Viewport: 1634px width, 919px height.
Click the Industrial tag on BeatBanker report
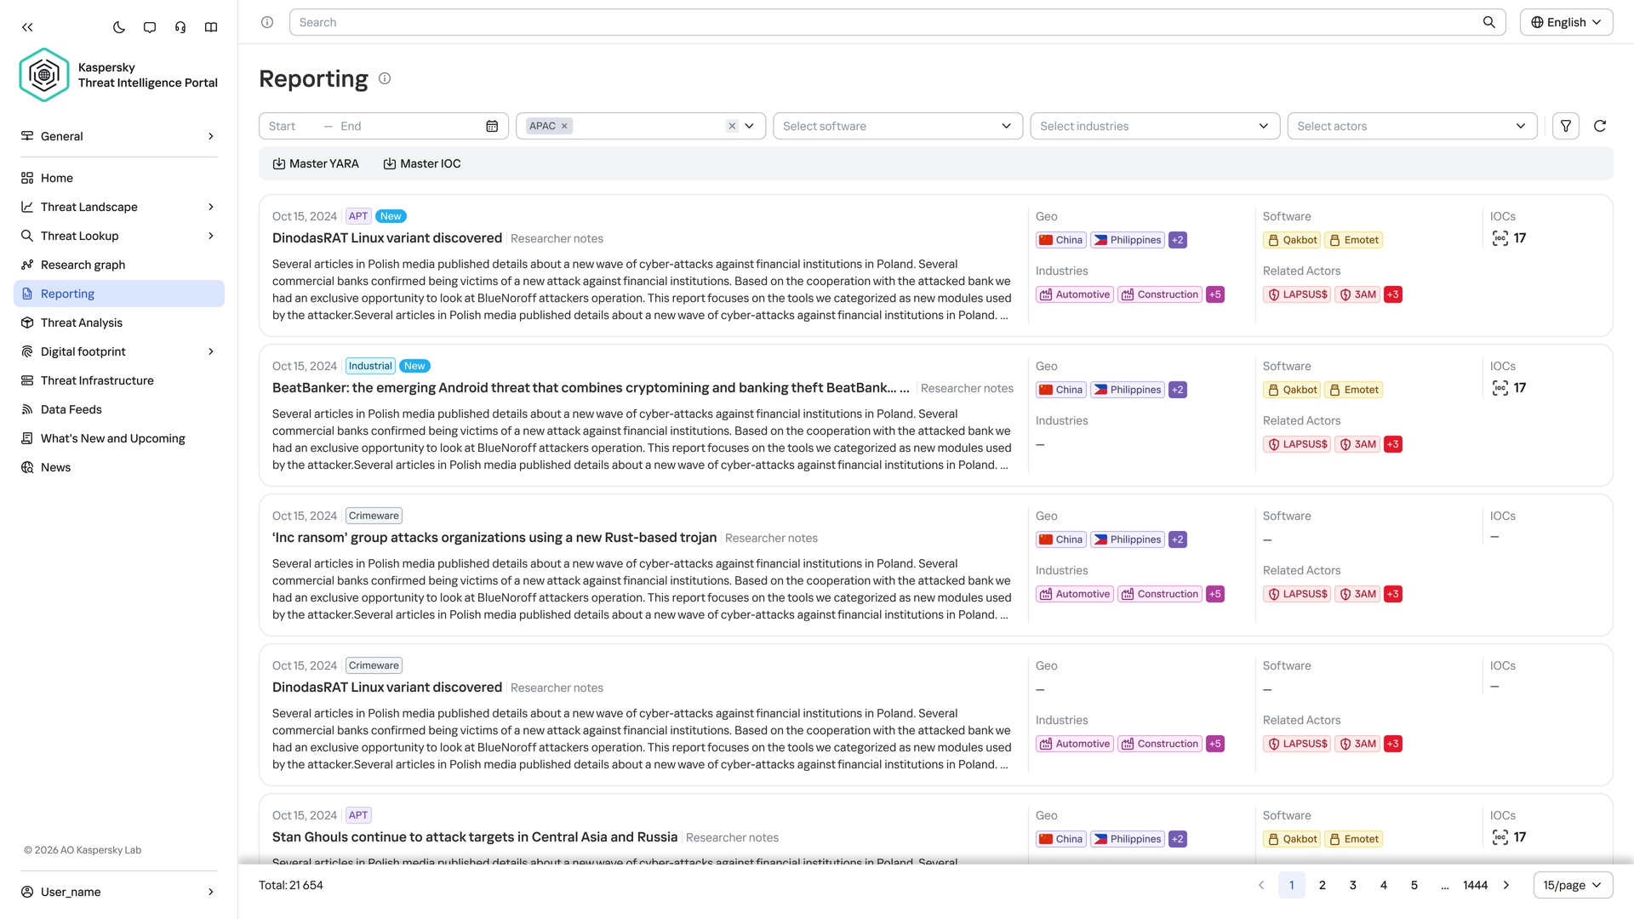(370, 366)
